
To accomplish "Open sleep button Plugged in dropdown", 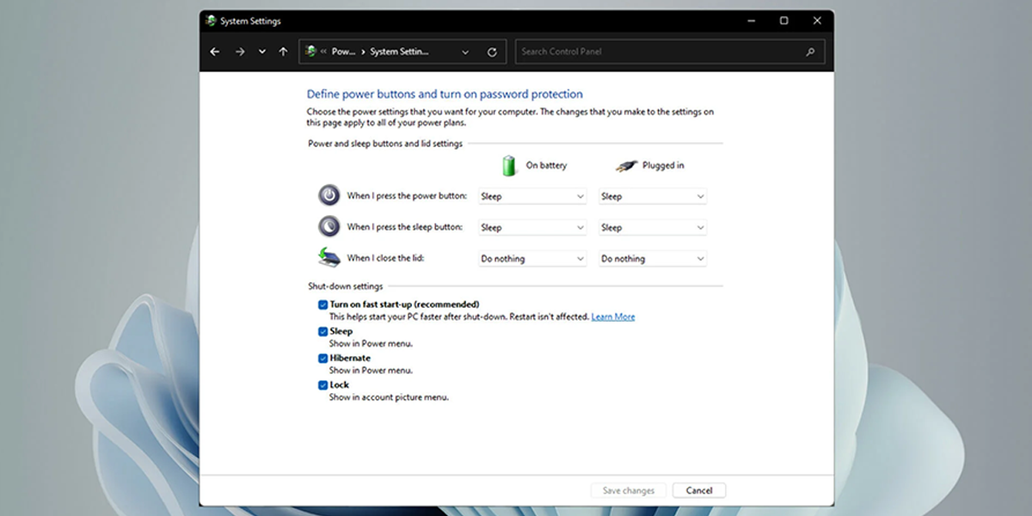I will (653, 228).
